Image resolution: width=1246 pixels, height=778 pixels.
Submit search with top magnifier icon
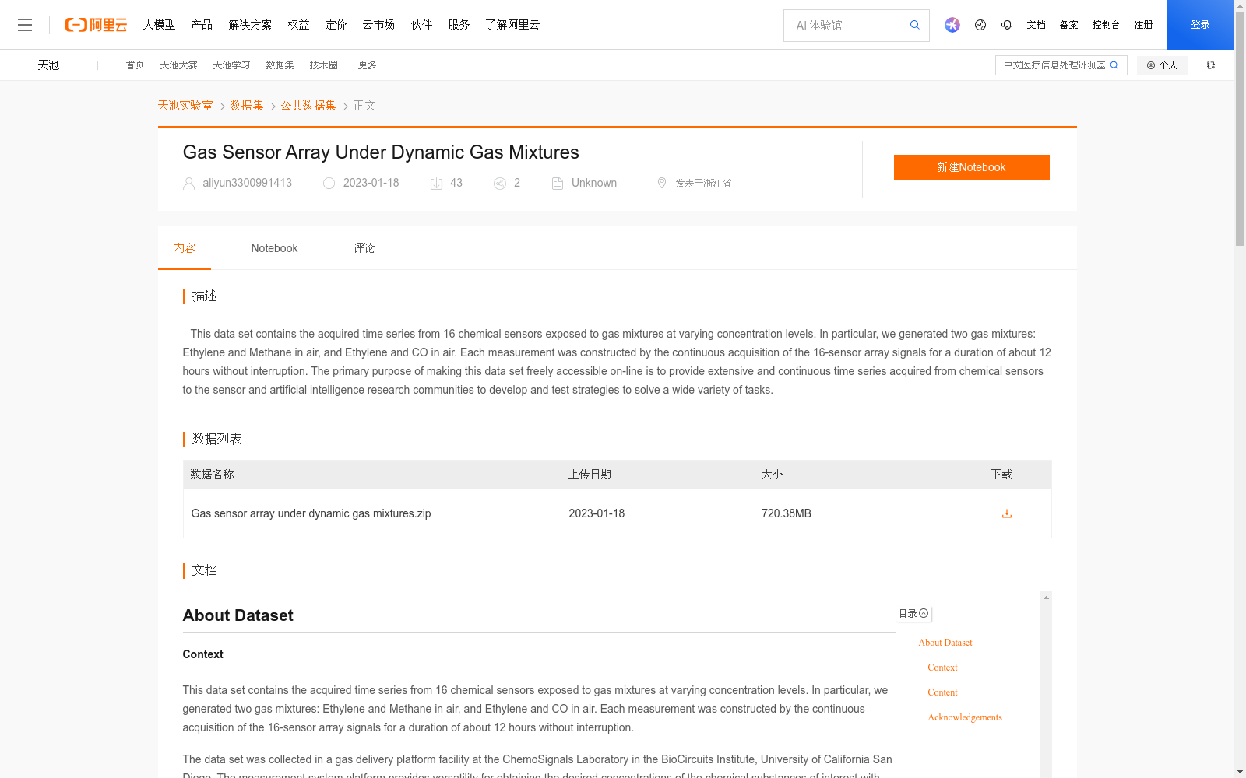point(915,25)
